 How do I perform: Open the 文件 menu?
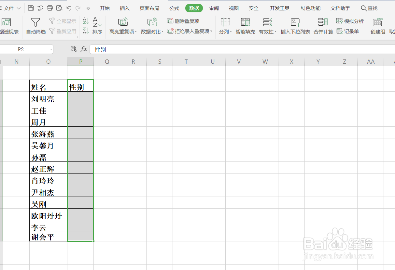(x=9, y=8)
